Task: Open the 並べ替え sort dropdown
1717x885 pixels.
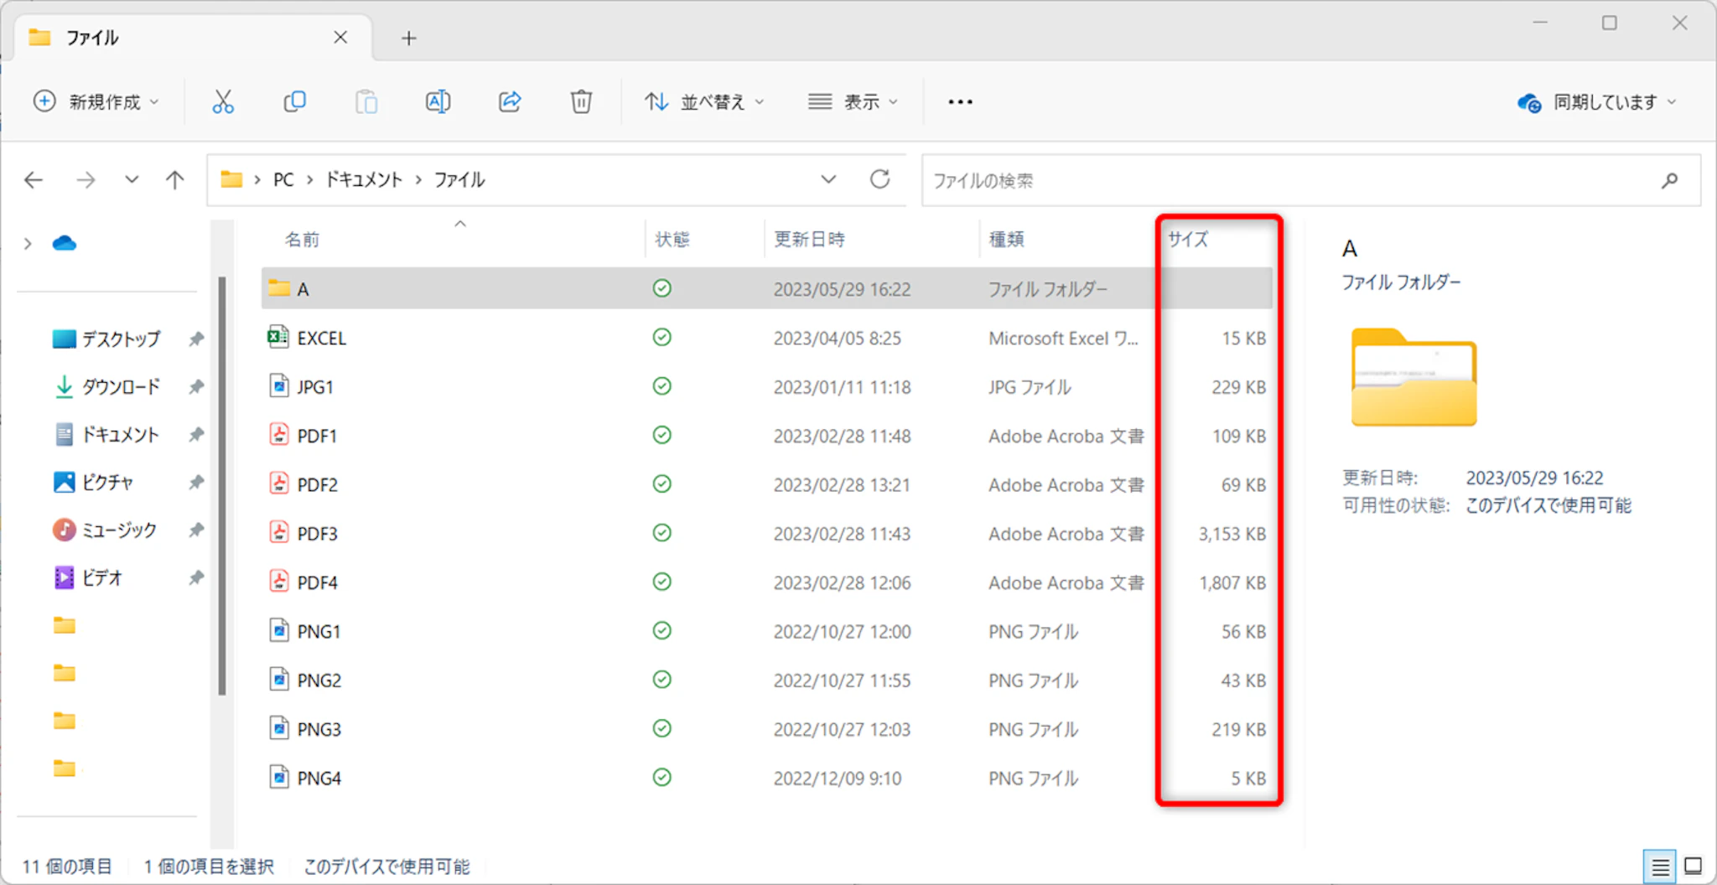Action: coord(704,102)
